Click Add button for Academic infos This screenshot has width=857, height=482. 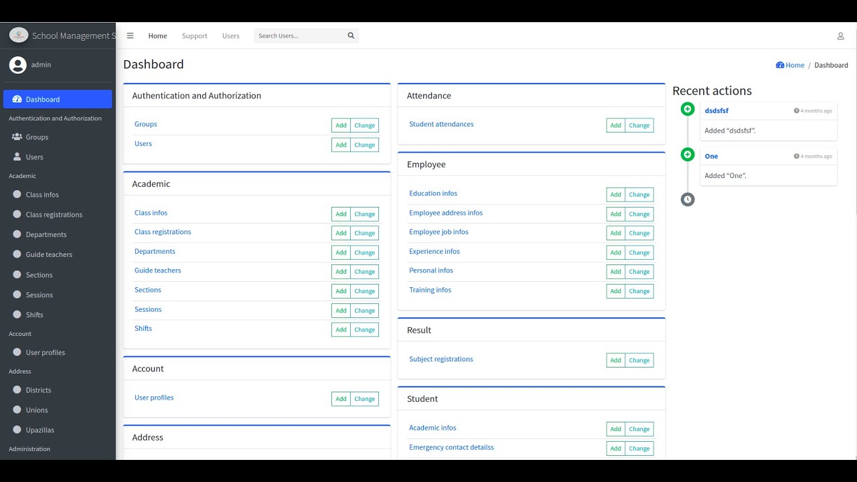615,429
